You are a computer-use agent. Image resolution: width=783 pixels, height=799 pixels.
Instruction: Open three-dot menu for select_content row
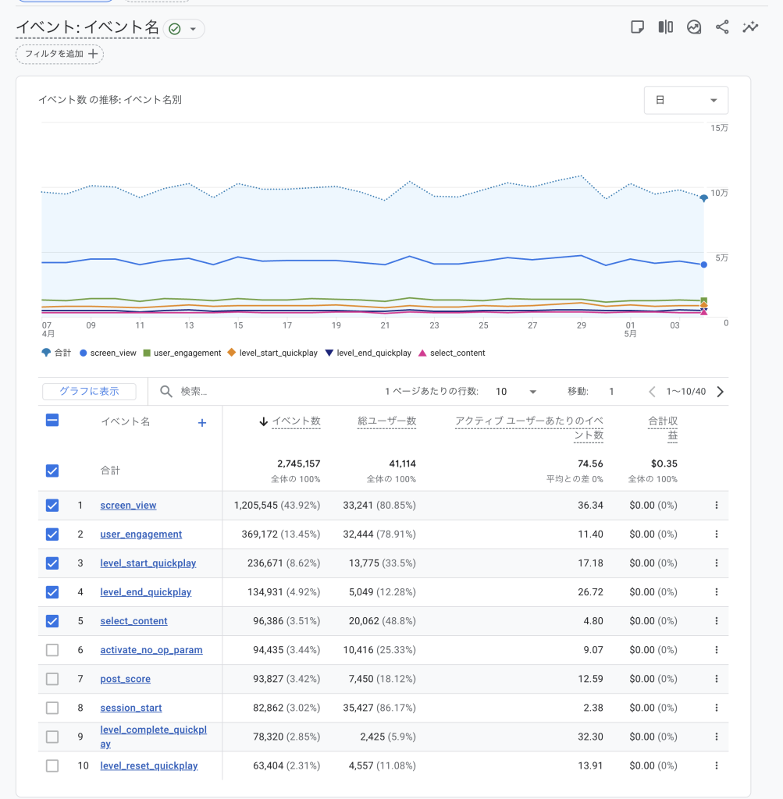[716, 620]
